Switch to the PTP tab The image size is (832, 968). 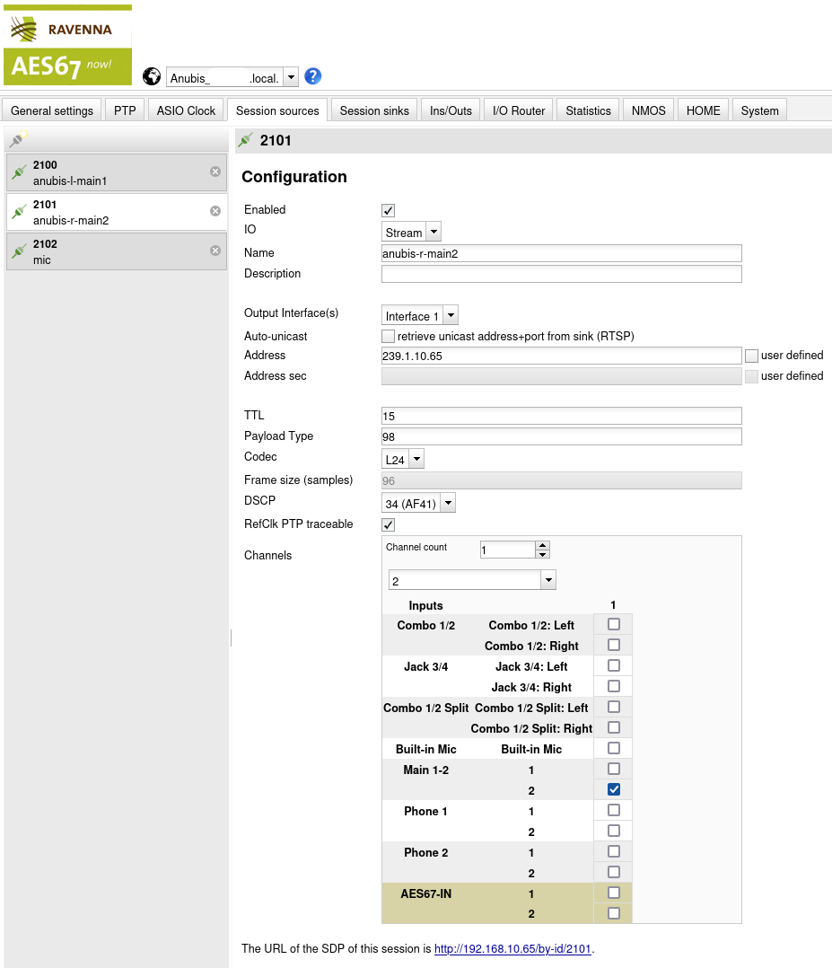[125, 110]
